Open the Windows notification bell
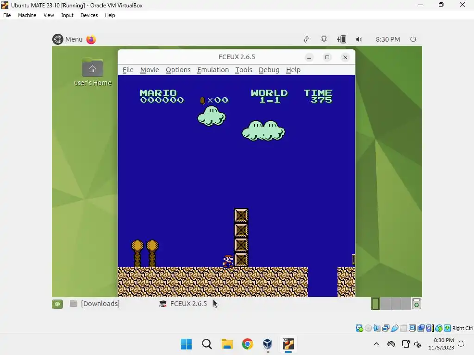 pos(462,344)
